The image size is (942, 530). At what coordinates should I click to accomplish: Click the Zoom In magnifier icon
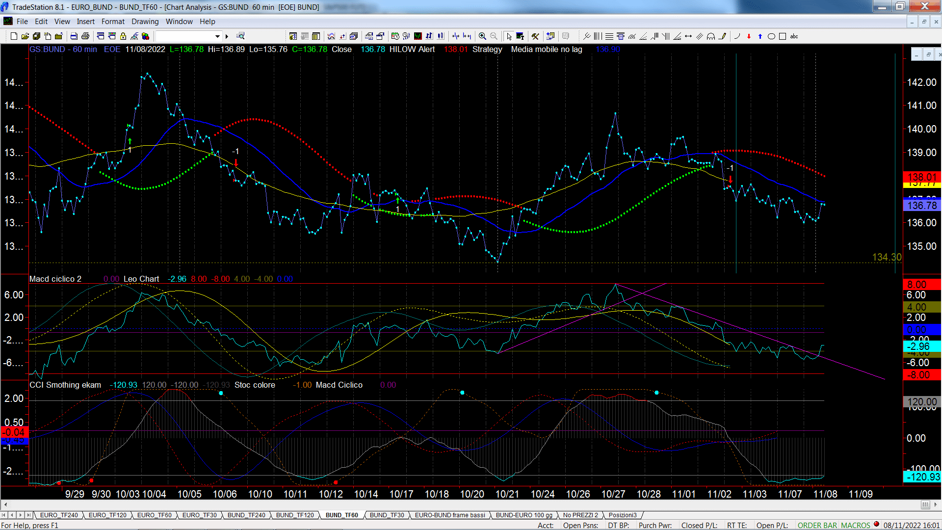(482, 36)
